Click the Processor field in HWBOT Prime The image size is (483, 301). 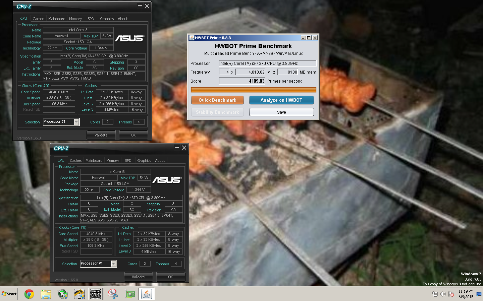tap(267, 63)
